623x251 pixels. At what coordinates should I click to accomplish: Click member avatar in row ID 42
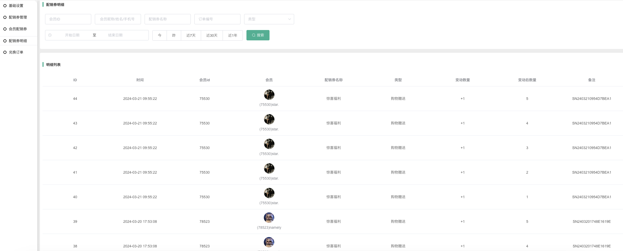(269, 144)
